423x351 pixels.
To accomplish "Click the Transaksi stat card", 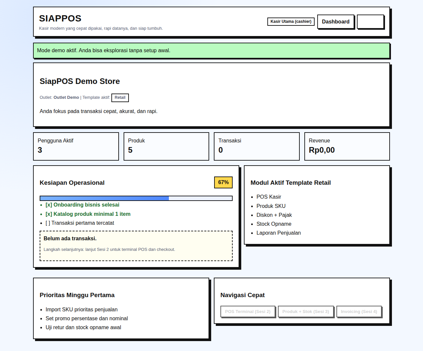I will pos(256,146).
